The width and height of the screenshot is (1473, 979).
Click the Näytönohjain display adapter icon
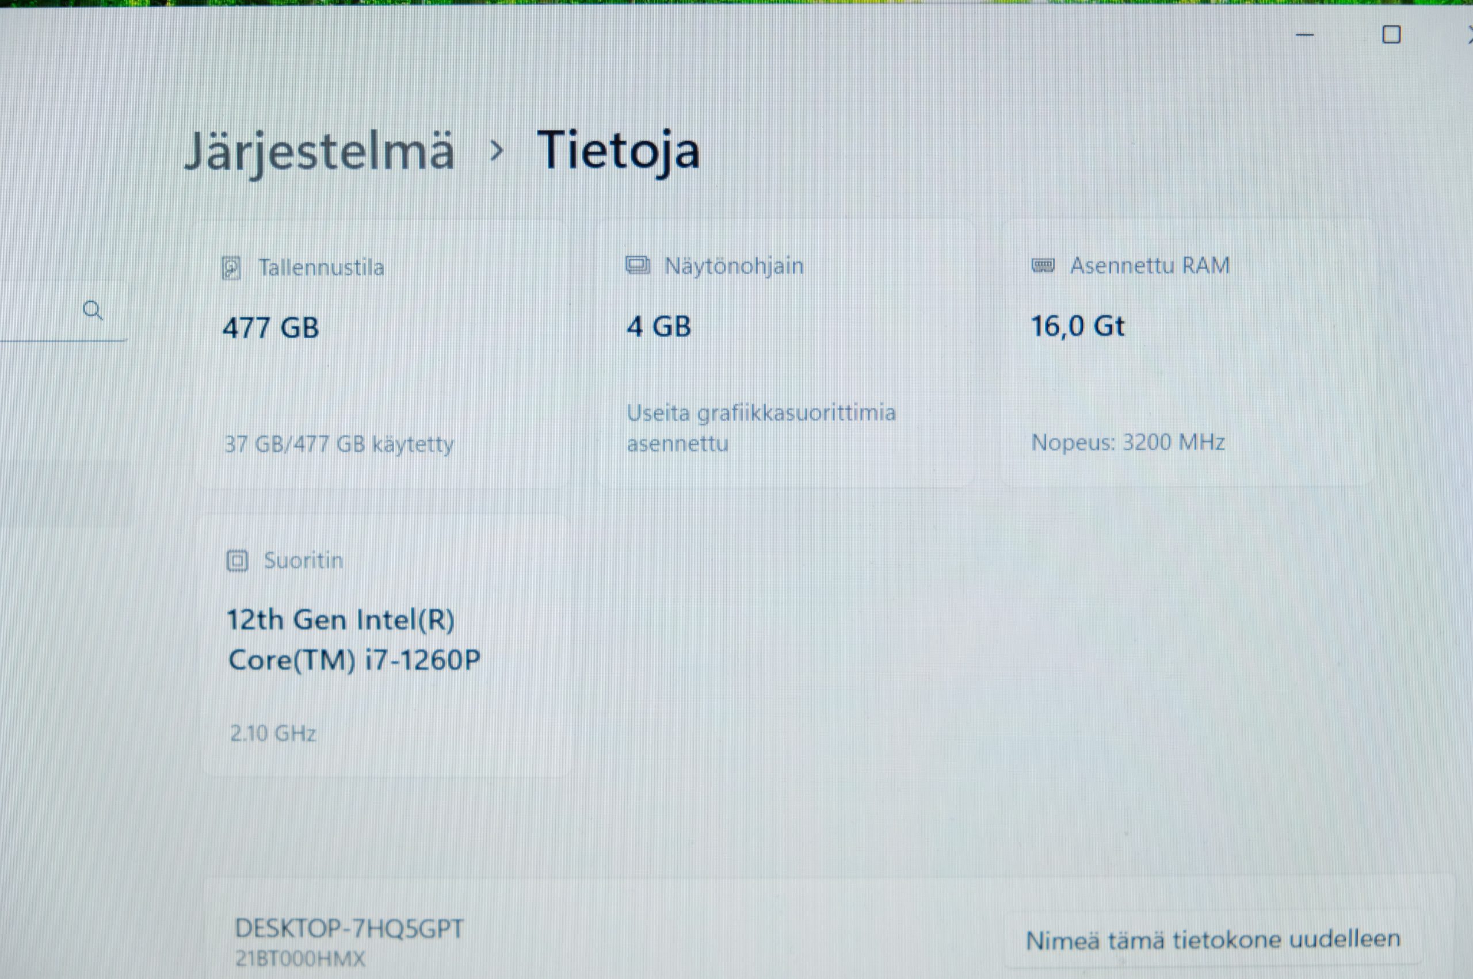pyautogui.click(x=638, y=265)
